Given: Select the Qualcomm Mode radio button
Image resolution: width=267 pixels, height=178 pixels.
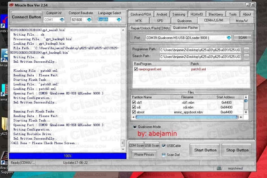Looking at the screenshot, I should 135,127.
